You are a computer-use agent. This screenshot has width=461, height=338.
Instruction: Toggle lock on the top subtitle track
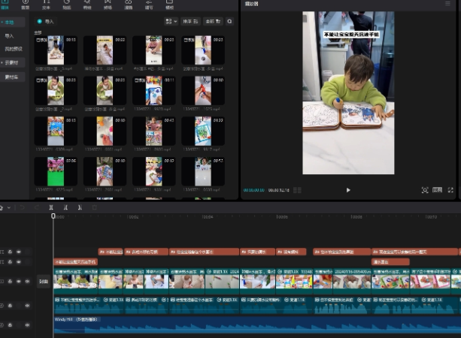point(10,252)
